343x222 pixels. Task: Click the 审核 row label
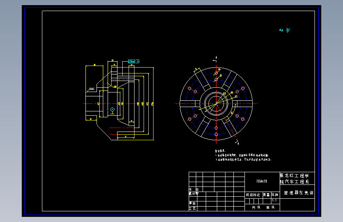click(193, 203)
